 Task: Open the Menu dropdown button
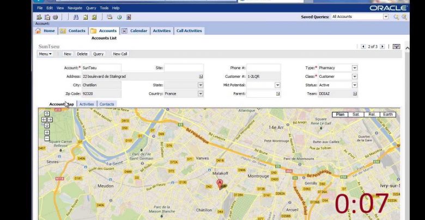[x=45, y=54]
